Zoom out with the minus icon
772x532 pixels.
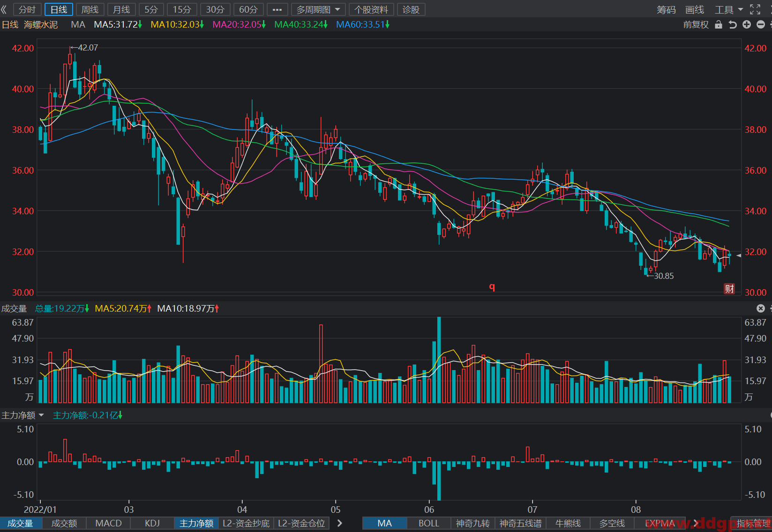click(x=761, y=25)
